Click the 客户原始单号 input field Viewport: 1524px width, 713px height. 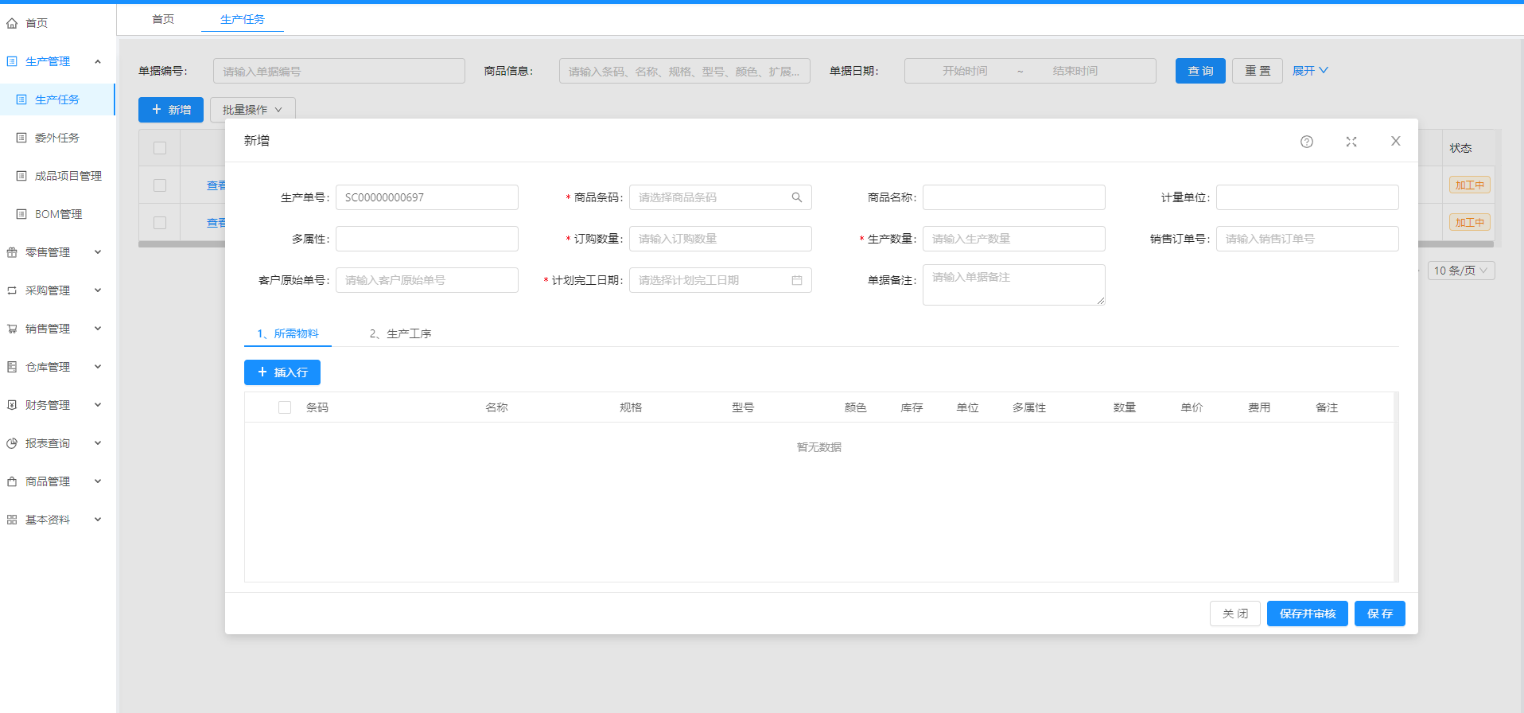click(x=427, y=280)
